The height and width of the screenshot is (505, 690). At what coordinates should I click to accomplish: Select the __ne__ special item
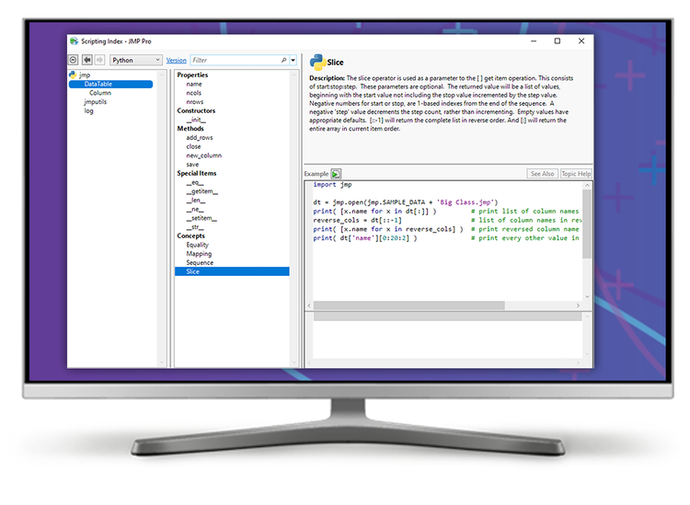[x=195, y=210]
